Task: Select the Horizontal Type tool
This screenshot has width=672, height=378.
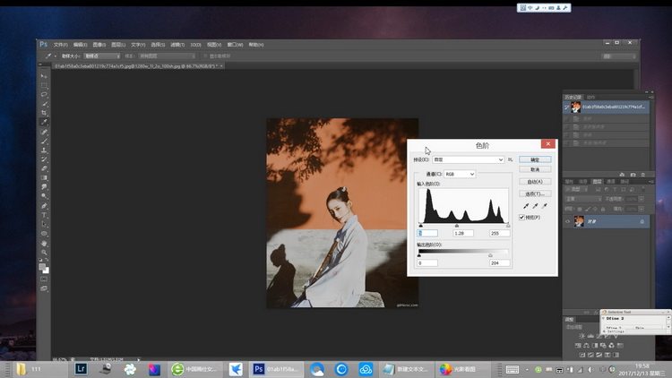Action: (44, 215)
